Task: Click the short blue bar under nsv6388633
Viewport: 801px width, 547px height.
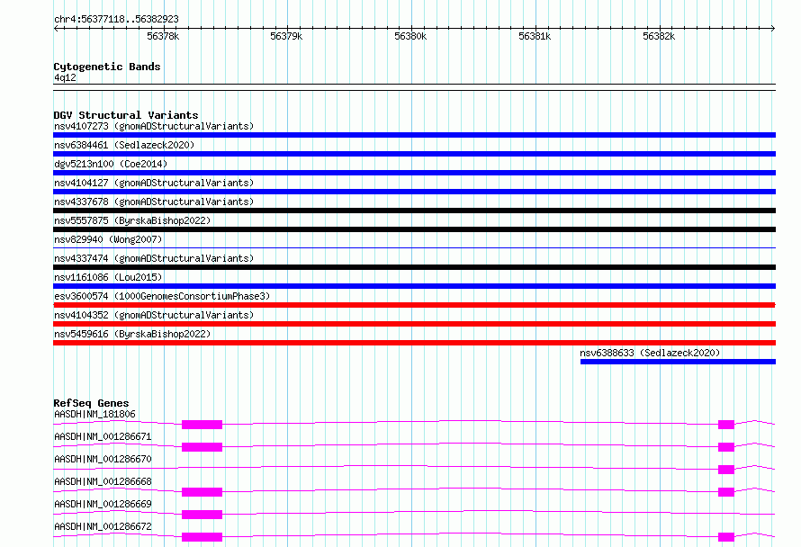Action: coord(678,362)
